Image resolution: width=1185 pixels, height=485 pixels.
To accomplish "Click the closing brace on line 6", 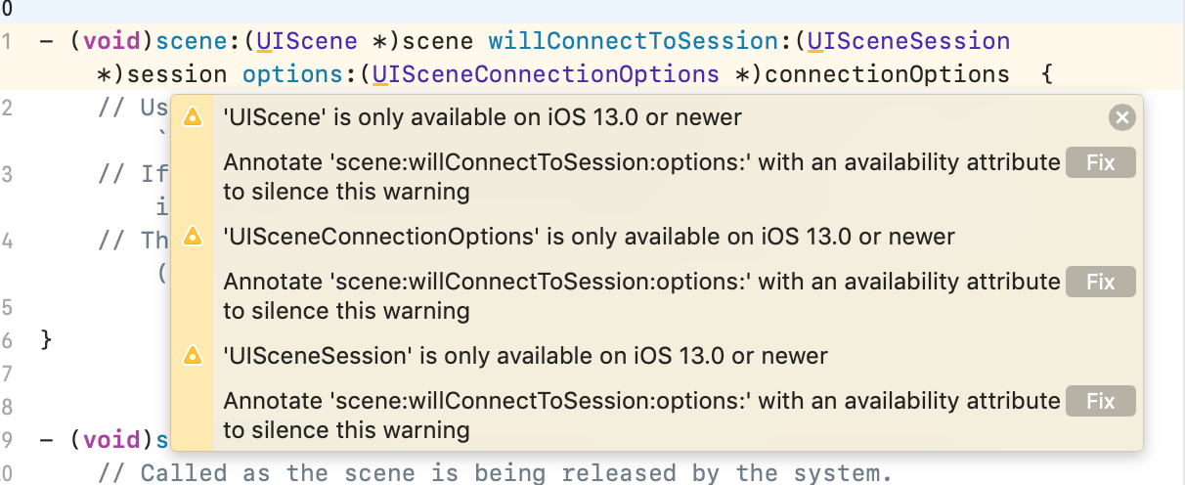I will click(46, 340).
